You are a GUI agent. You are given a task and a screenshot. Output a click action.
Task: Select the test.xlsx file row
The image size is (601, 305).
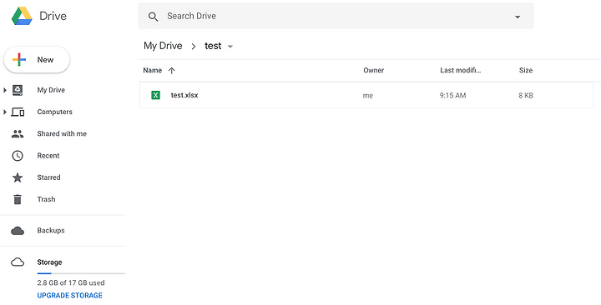pos(366,95)
